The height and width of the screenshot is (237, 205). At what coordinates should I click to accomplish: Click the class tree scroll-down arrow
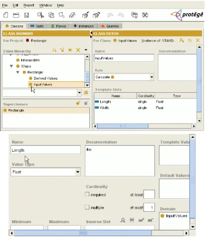[87, 85]
